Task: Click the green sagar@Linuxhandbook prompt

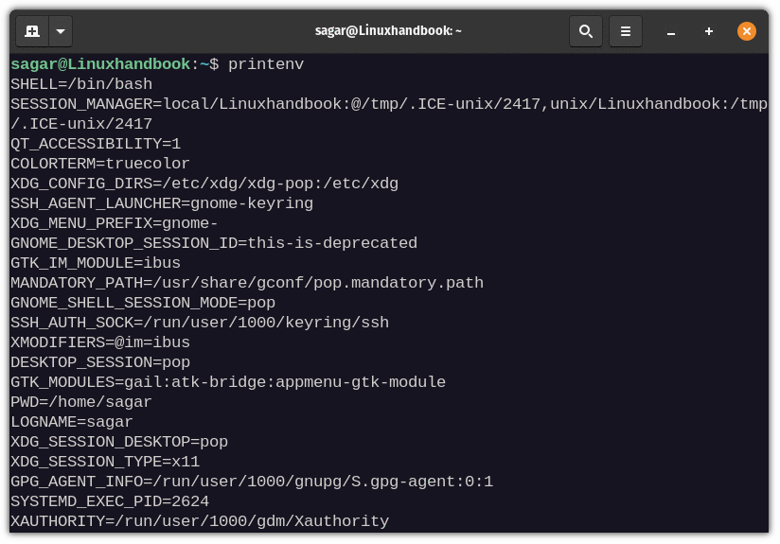Action: point(100,64)
